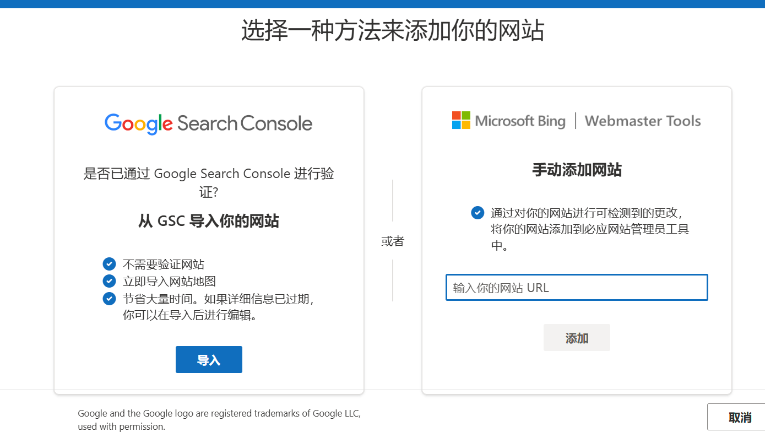Viewport: 765px width, 432px height.
Task: Click the check icon beside 不需要验证网站
Action: tap(109, 264)
